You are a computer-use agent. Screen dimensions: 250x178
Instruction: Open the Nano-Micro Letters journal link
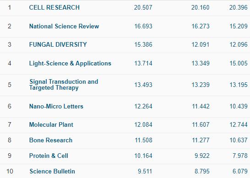coord(56,106)
